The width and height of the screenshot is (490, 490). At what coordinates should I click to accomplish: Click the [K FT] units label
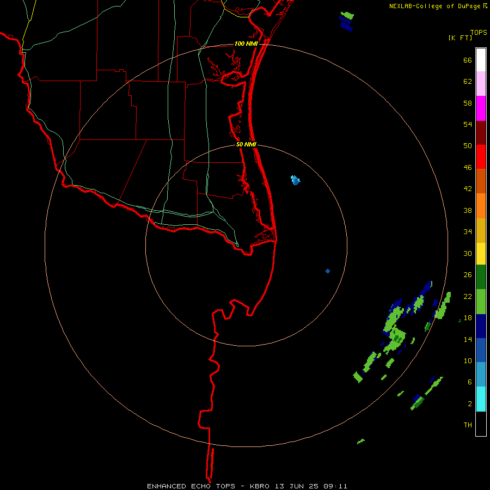[460, 38]
